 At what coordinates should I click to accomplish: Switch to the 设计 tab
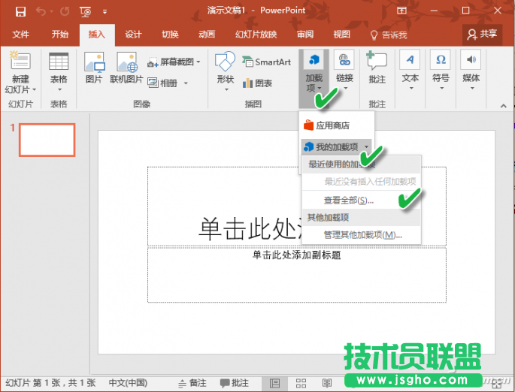click(x=133, y=35)
